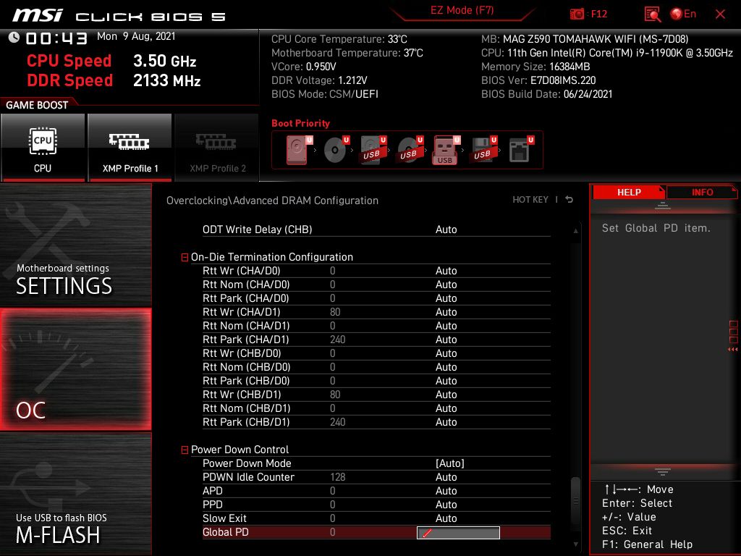Open the Power Down Mode [Auto] dropdown
Viewport: 741px width, 556px height.
450,463
